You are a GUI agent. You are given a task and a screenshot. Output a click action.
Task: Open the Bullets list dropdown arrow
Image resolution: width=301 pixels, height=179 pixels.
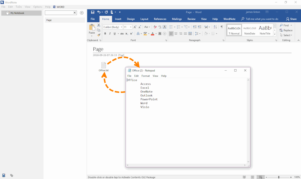coord(175,27)
